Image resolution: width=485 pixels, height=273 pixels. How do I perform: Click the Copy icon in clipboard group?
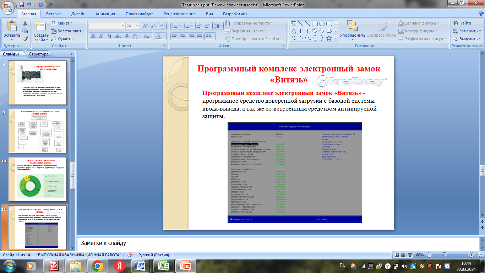[x=25, y=31]
